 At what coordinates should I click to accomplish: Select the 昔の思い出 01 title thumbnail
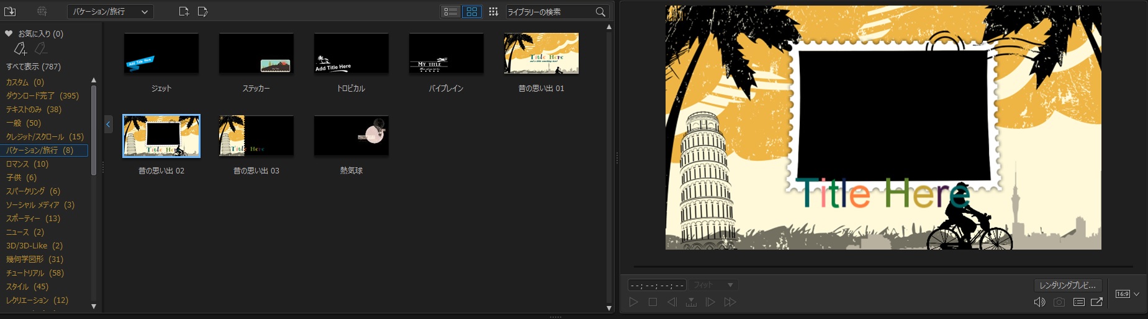click(541, 53)
